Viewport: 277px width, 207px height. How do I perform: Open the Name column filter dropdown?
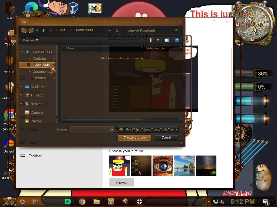coord(142,48)
